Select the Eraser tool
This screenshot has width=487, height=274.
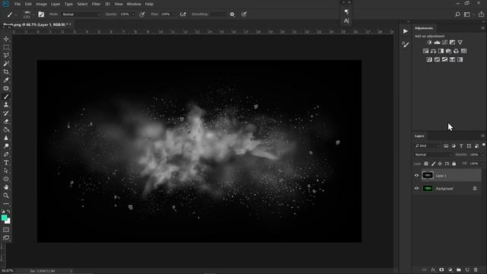pyautogui.click(x=6, y=122)
